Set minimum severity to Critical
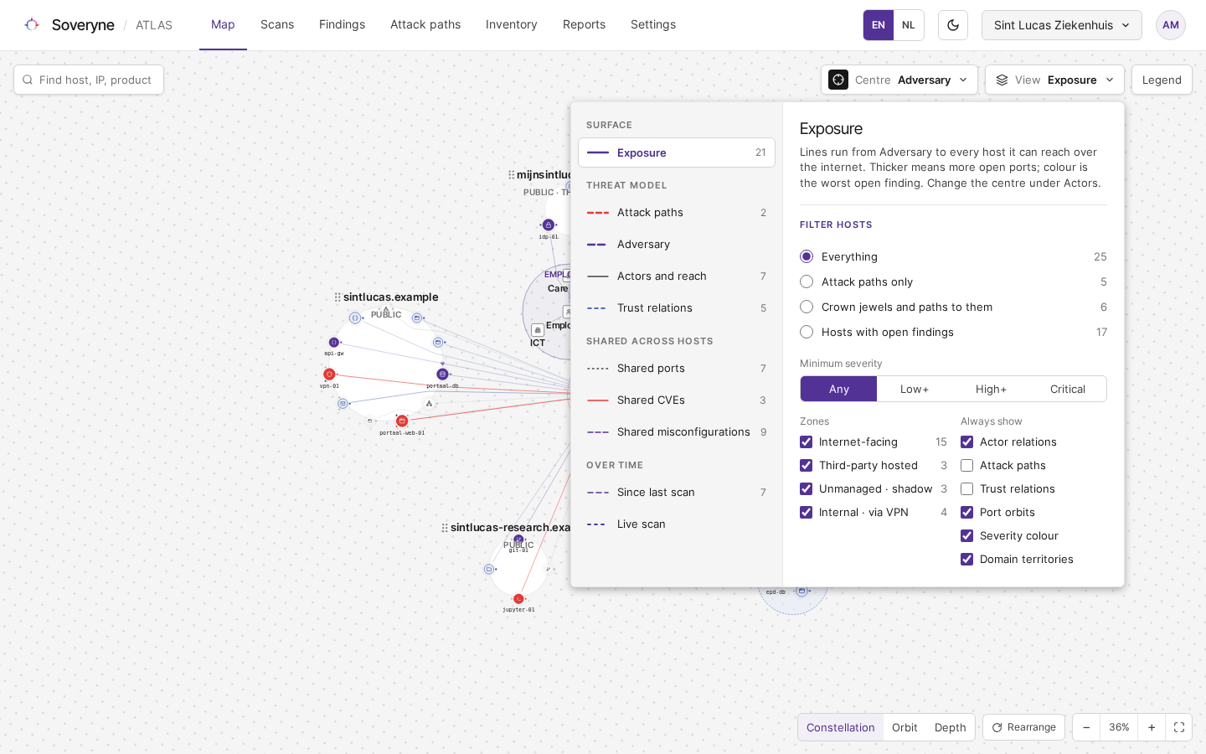Image resolution: width=1206 pixels, height=754 pixels. [1068, 389]
